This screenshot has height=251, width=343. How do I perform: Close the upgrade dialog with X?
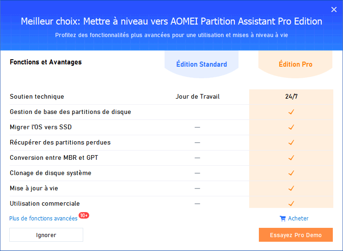[334, 10]
